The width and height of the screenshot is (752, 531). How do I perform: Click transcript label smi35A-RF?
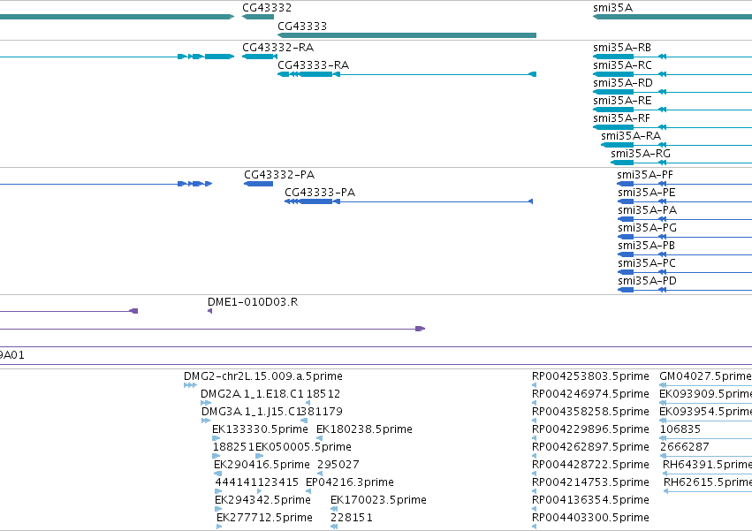[x=621, y=118]
